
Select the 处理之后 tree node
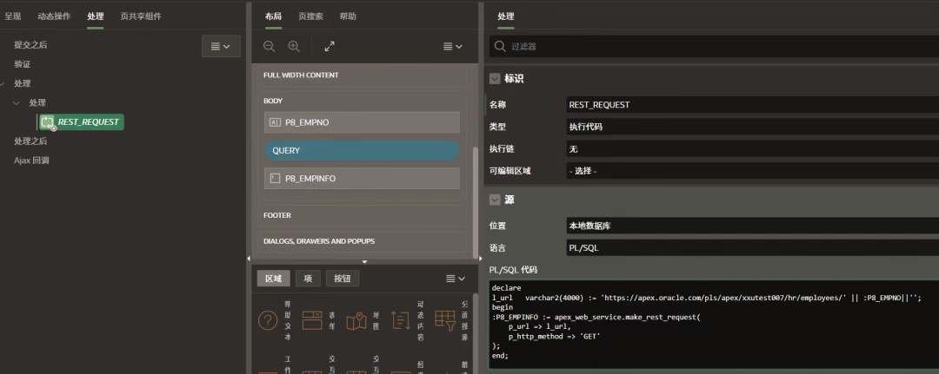pos(30,141)
